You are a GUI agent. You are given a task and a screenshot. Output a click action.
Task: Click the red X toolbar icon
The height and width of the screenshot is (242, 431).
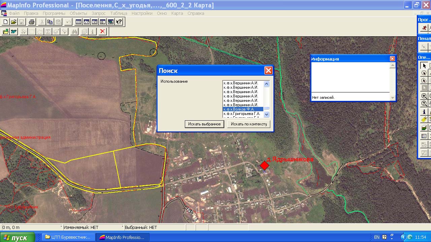103,32
